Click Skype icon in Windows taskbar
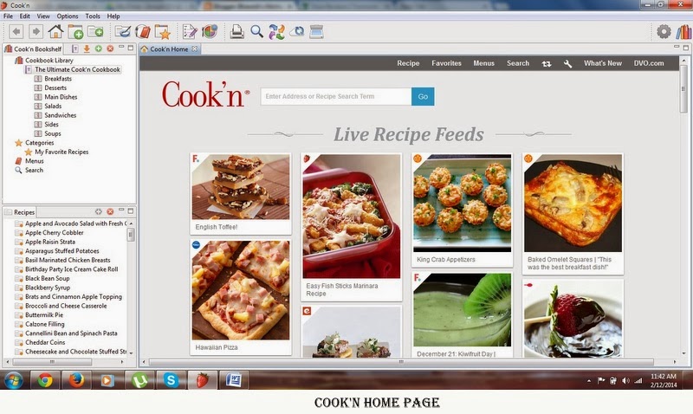This screenshot has height=414, width=693. [171, 380]
